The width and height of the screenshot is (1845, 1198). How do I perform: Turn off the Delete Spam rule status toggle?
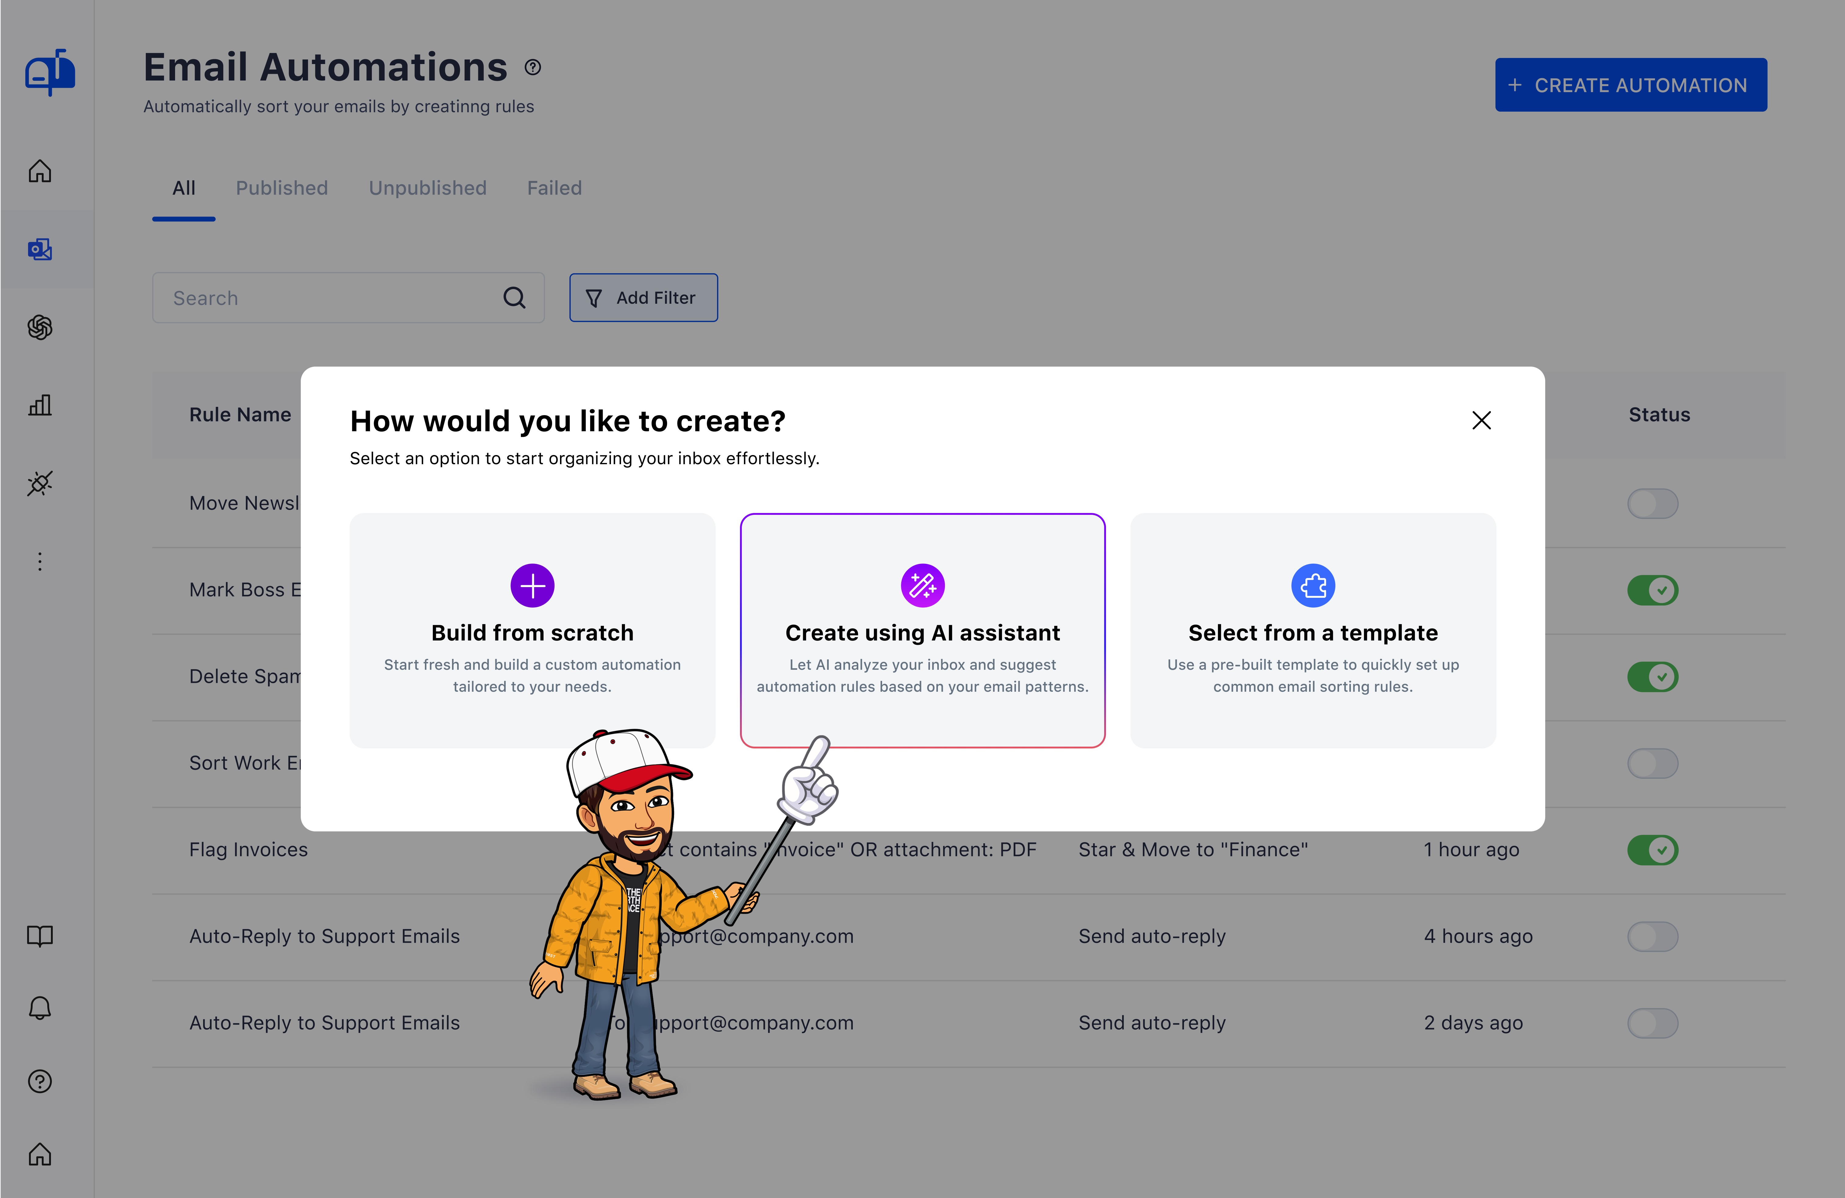point(1653,677)
